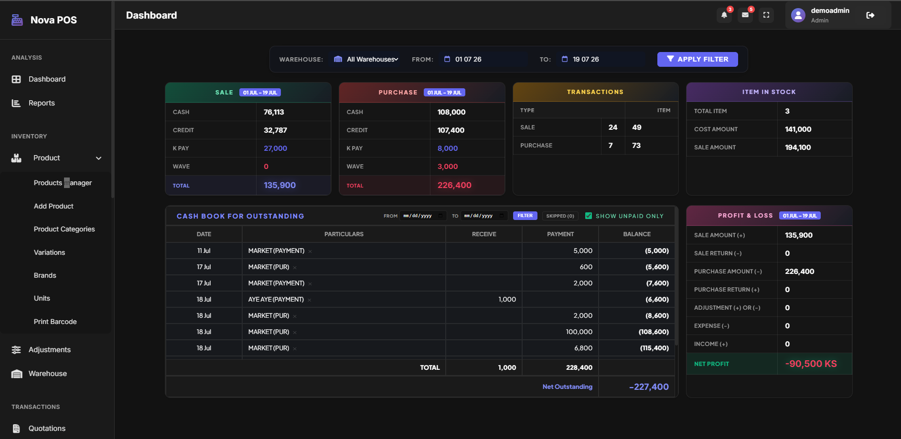The width and height of the screenshot is (901, 439).
Task: Skip the 17 Jul MARKET(PAYMENT) entry with x
Action: click(310, 284)
